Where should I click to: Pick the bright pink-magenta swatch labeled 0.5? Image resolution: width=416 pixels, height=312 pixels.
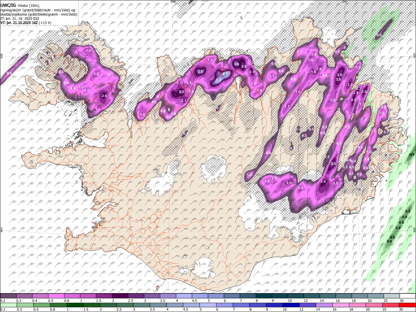(57, 296)
